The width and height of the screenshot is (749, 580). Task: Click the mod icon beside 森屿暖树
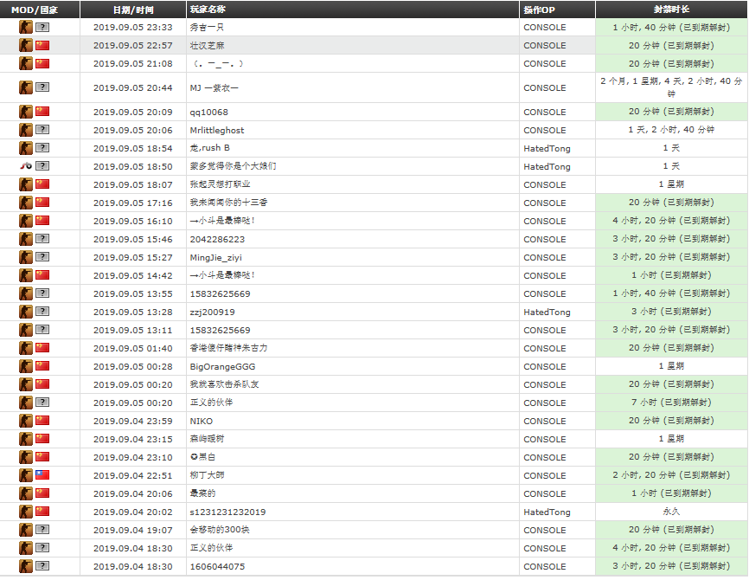click(x=25, y=438)
